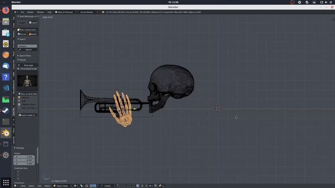Open the Help menu

[49, 12]
